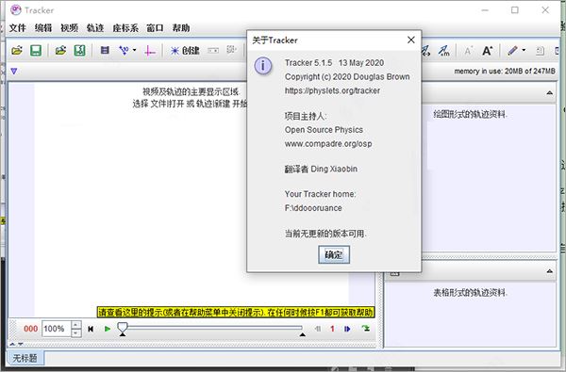Click the video frame slider thumb
This screenshot has width=566, height=372.
click(123, 328)
